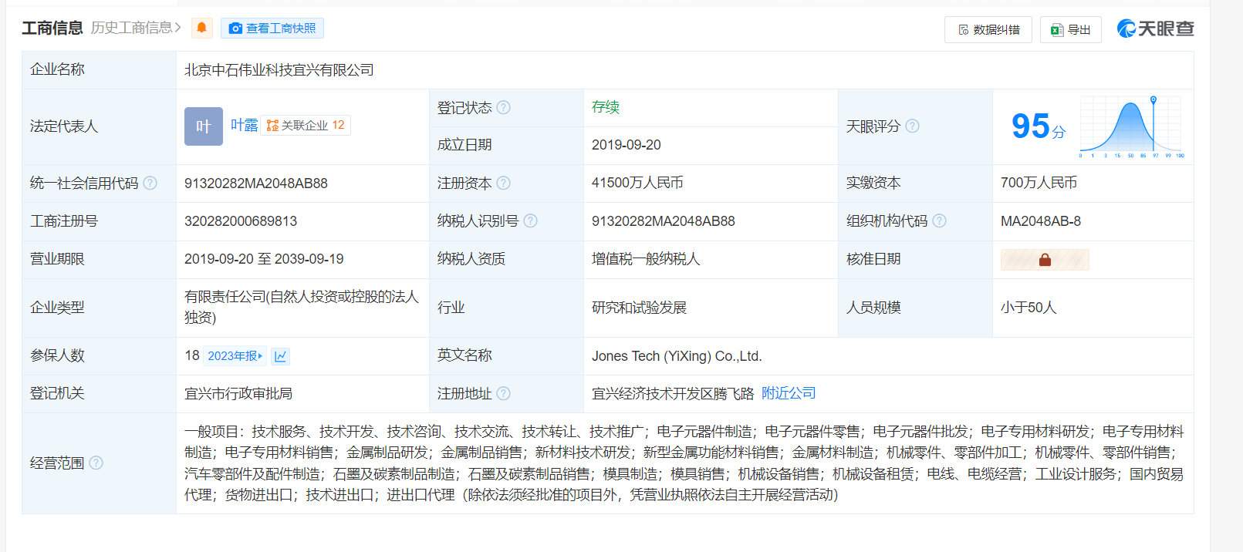The width and height of the screenshot is (1243, 552).
Task: Click the 实缴资本 label
Action: click(x=873, y=183)
